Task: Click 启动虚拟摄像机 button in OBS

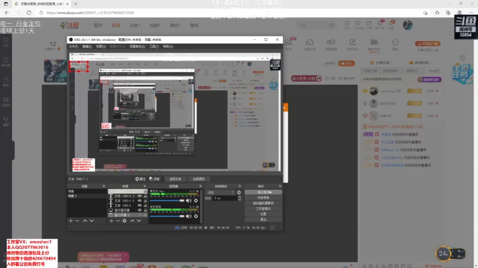Action: (x=264, y=203)
